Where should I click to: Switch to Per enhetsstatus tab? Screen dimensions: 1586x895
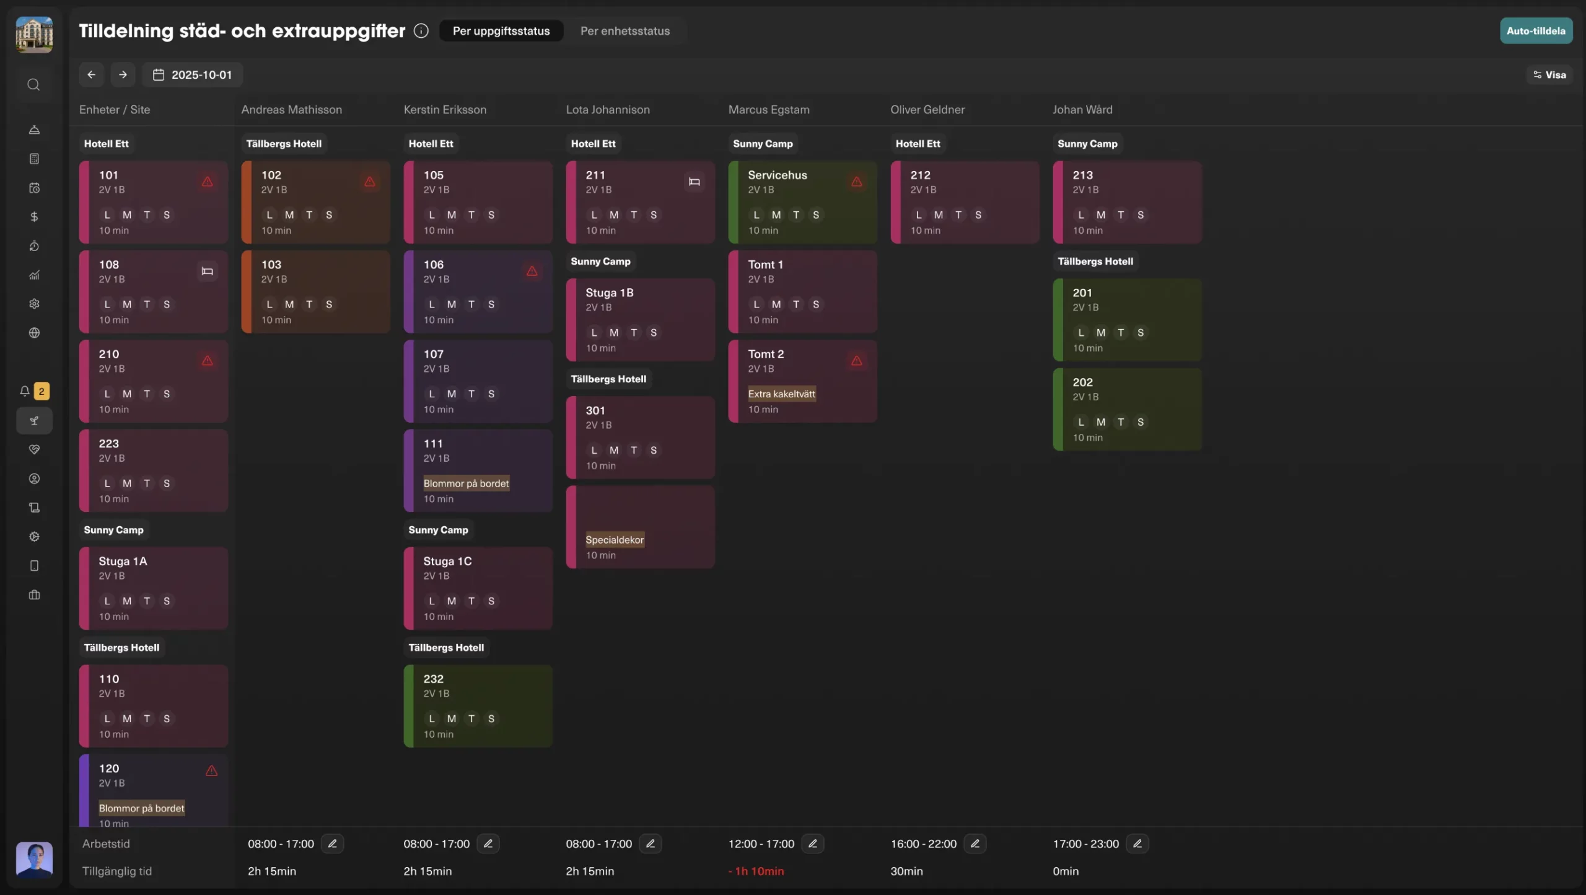click(624, 31)
